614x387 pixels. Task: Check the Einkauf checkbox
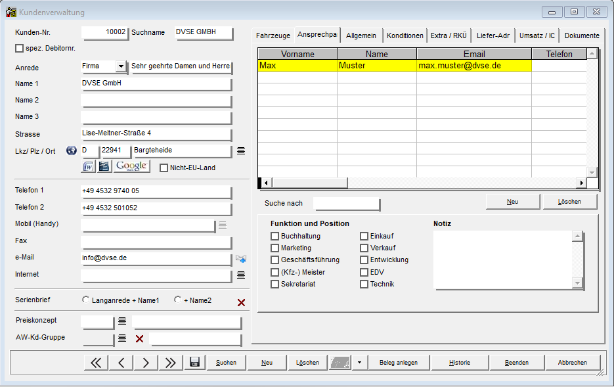pyautogui.click(x=364, y=236)
